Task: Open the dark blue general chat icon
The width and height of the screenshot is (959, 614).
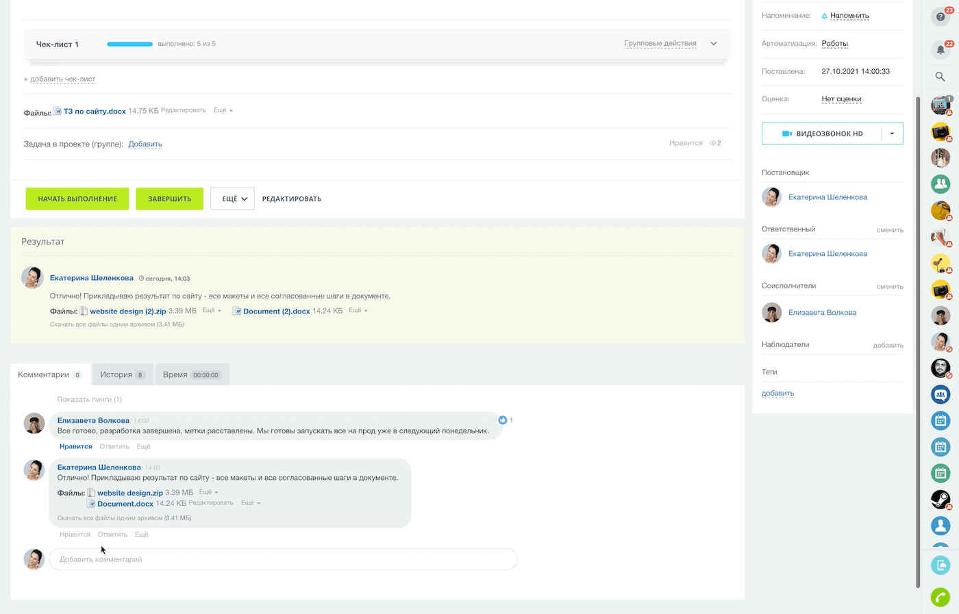Action: tap(941, 394)
